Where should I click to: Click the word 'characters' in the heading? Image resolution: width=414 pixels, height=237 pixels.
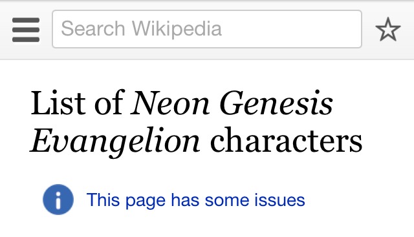[286, 140]
